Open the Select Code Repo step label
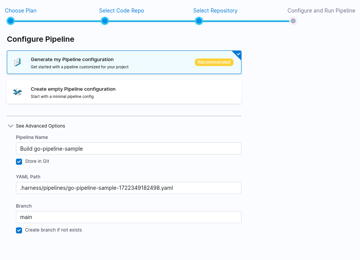The height and width of the screenshot is (260, 360). click(x=122, y=11)
